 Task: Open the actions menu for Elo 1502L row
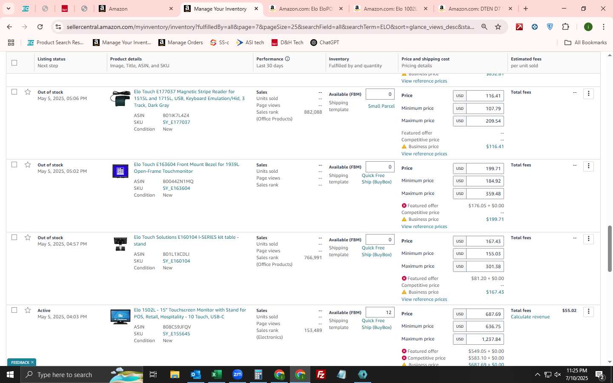coord(589,312)
